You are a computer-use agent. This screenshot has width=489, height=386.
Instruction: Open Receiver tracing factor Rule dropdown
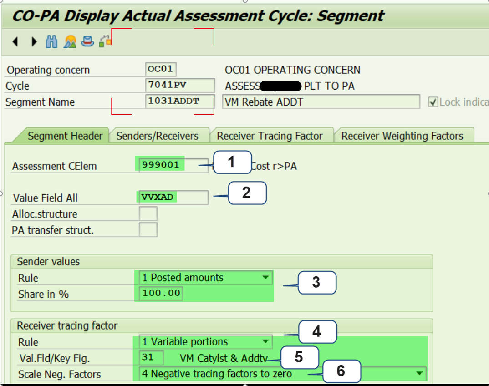[x=265, y=342]
